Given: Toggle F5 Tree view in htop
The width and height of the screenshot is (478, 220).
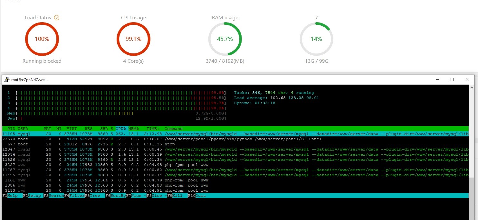Looking at the screenshot, I should click(97, 196).
